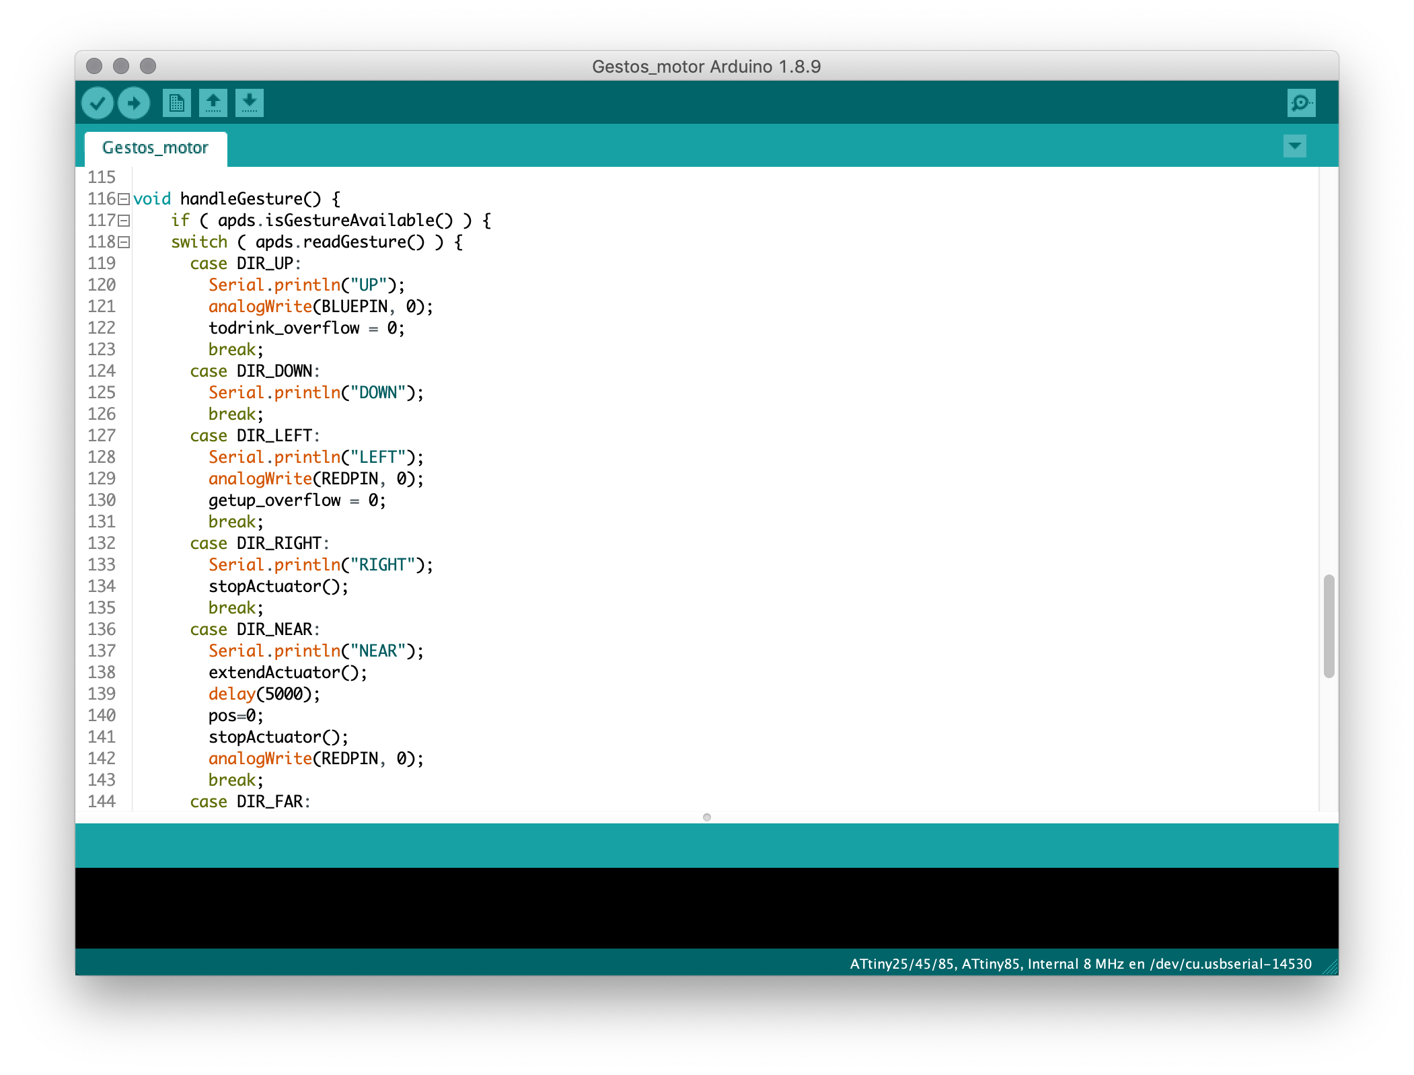
Task: Click the analogWrite(BLUEPIN, 0); line
Action: (x=321, y=307)
